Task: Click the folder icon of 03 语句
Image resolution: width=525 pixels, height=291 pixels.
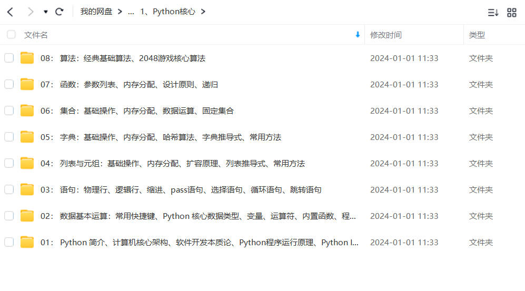Action: click(x=27, y=189)
